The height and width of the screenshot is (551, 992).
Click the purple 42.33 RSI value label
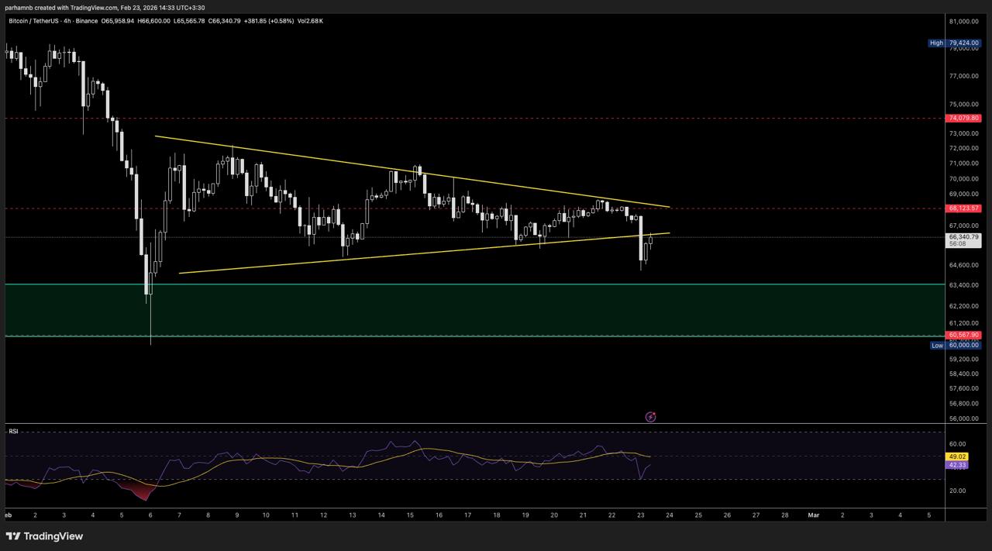(957, 465)
